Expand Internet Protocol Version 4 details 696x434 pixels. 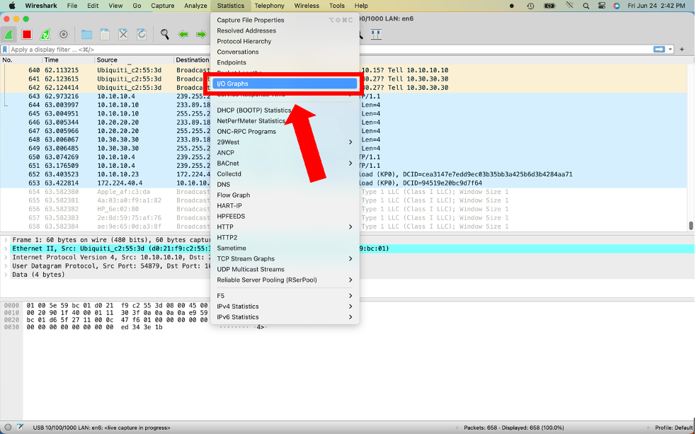pyautogui.click(x=6, y=258)
